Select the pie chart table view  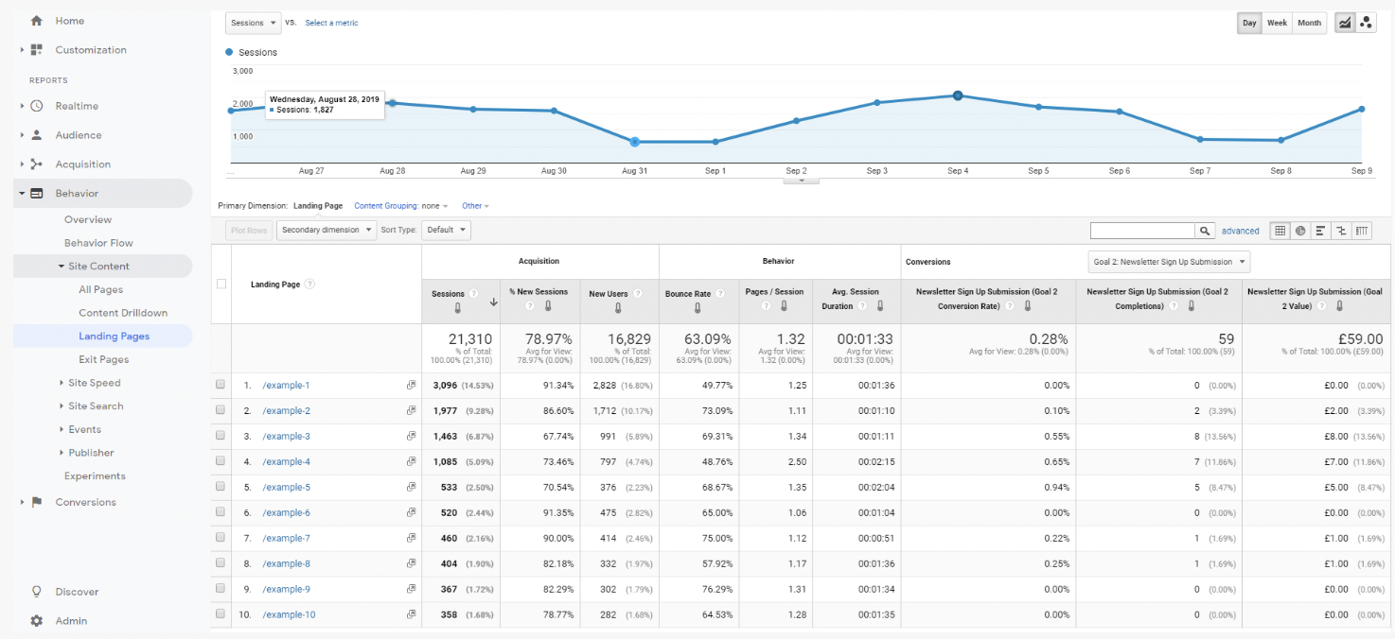[x=1300, y=231]
